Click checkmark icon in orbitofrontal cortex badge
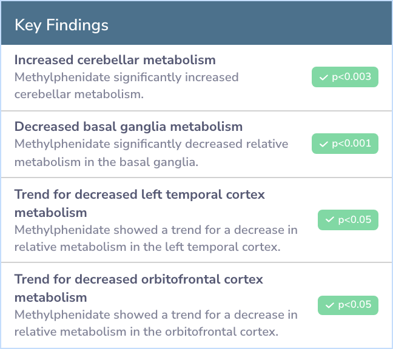 click(329, 305)
